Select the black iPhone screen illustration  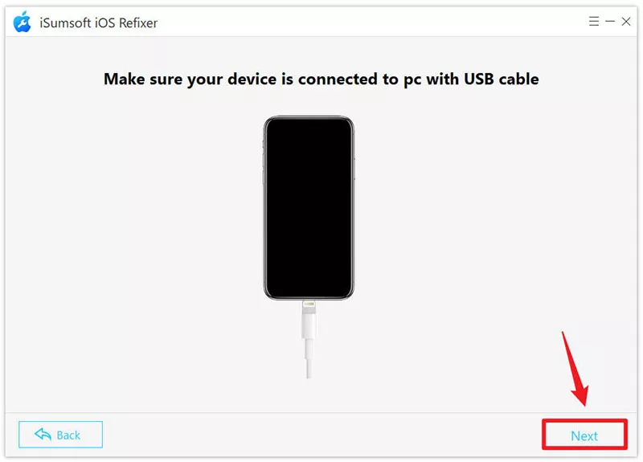[x=309, y=208]
